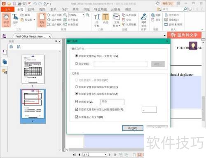
Task: Toggle the 'Use label (L)' checkbox
Action: click(77, 101)
